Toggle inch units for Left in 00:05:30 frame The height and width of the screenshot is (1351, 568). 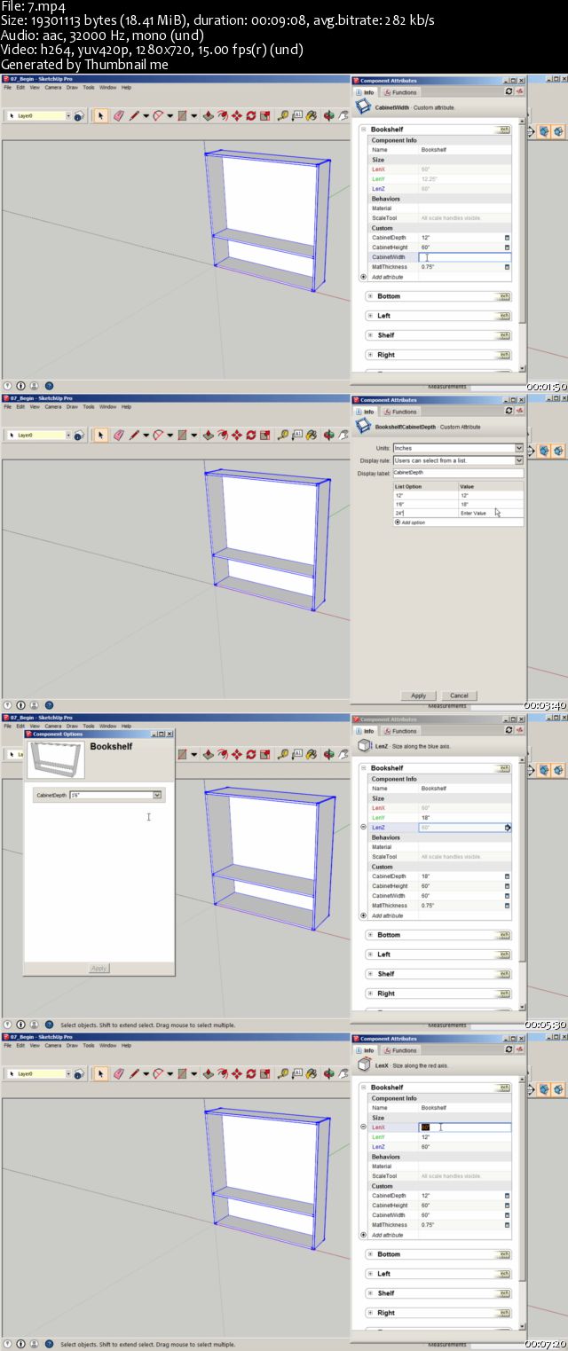504,954
